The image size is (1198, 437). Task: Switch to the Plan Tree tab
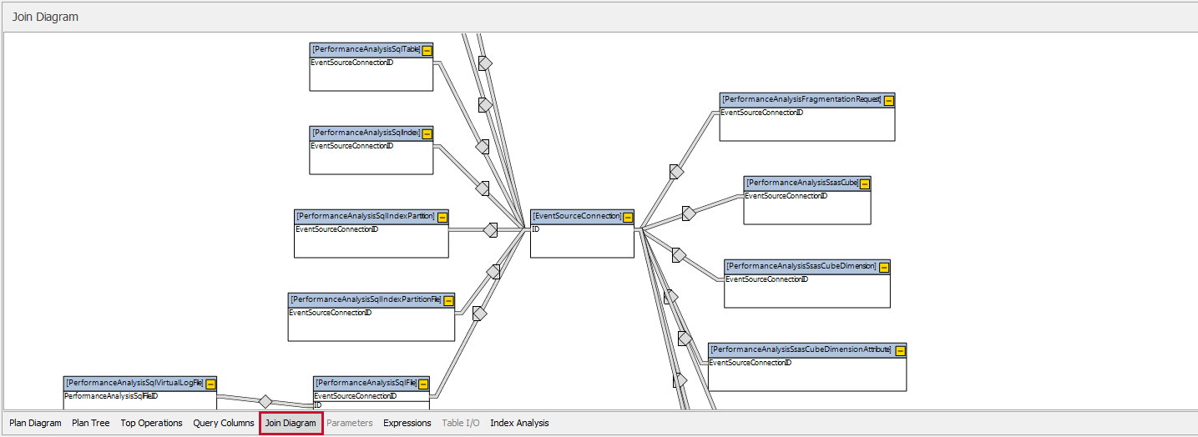(x=91, y=423)
